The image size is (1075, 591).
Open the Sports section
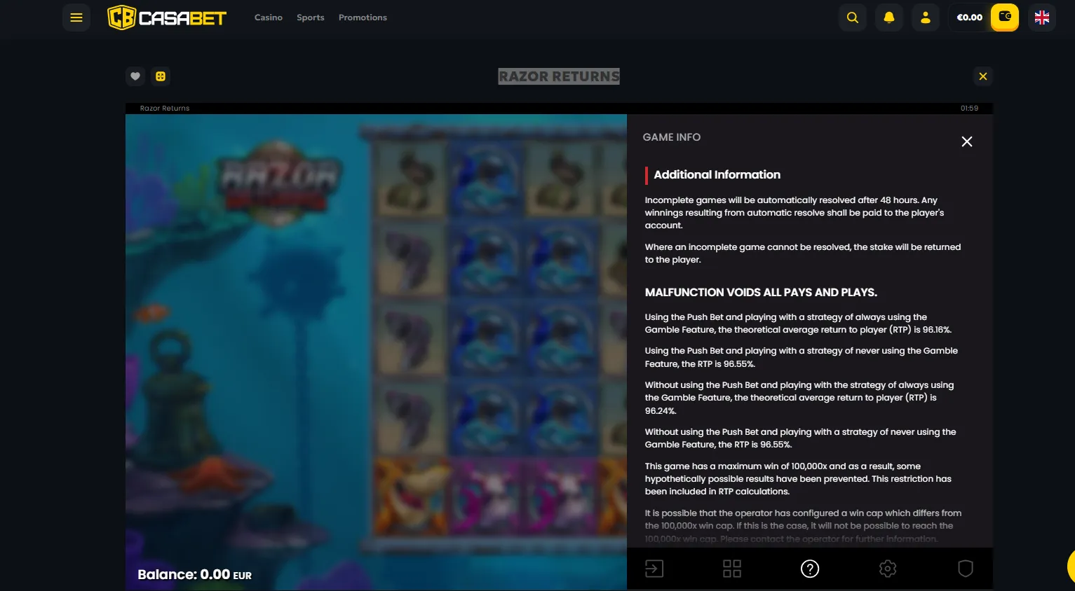point(311,18)
